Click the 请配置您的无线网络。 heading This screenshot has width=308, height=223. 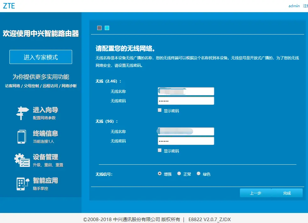(x=125, y=49)
